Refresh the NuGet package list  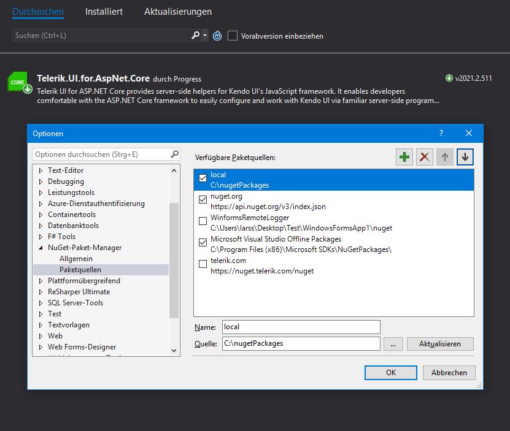(x=217, y=36)
